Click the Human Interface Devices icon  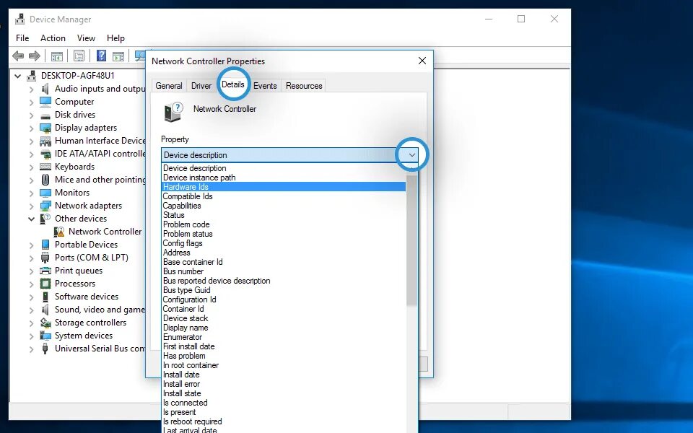[45, 141]
